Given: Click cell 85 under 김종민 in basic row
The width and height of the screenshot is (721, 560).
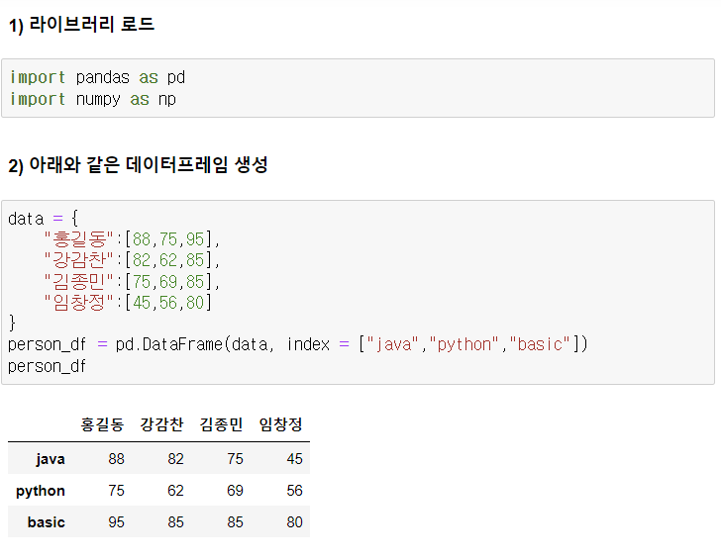Looking at the screenshot, I should point(235,521).
